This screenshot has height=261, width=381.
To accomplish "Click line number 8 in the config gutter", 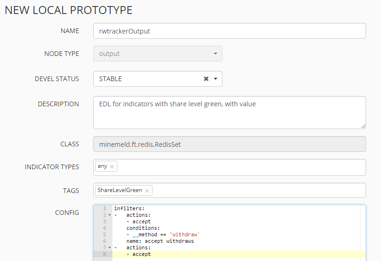I will click(x=104, y=254).
